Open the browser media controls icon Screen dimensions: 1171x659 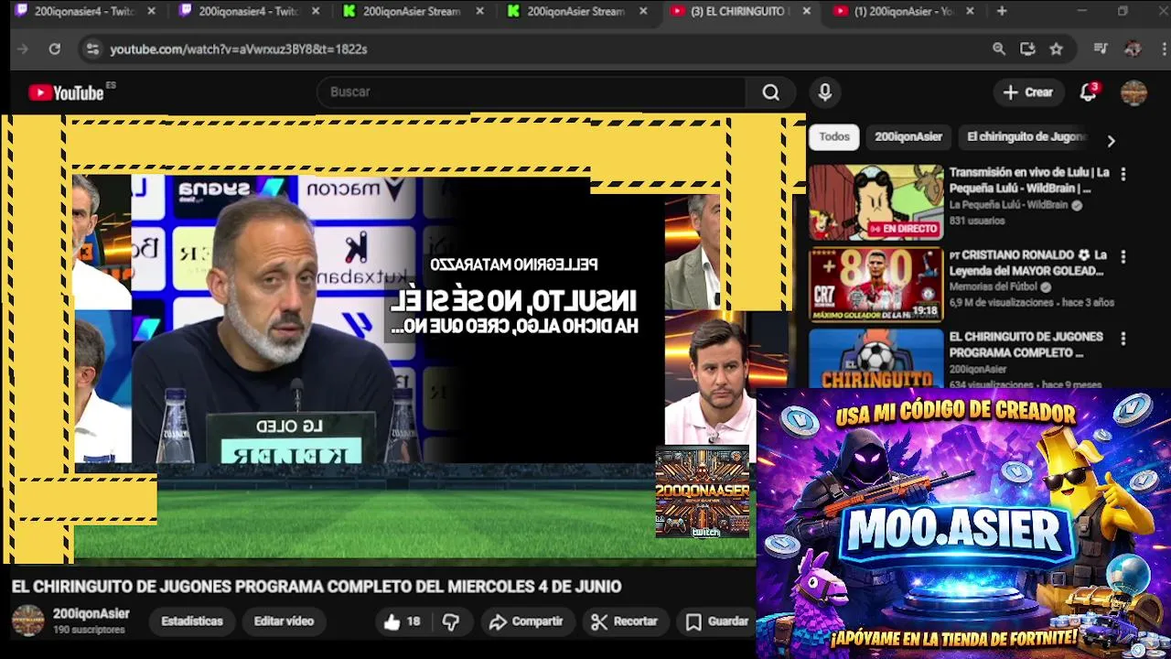pos(1101,49)
